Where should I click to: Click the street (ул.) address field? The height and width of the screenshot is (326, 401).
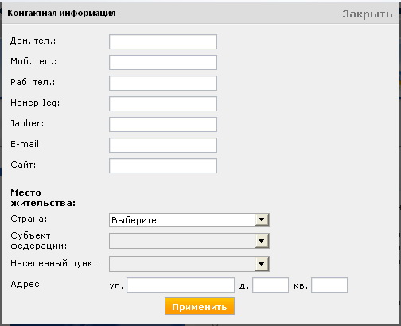181,285
